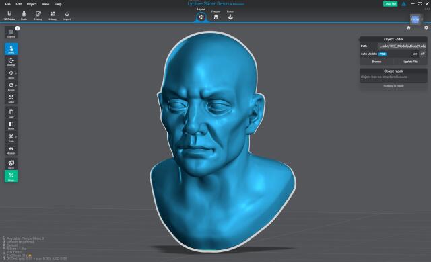Screen dimensions: 431x262
Task: Open the Batch tool
Action: point(11,164)
